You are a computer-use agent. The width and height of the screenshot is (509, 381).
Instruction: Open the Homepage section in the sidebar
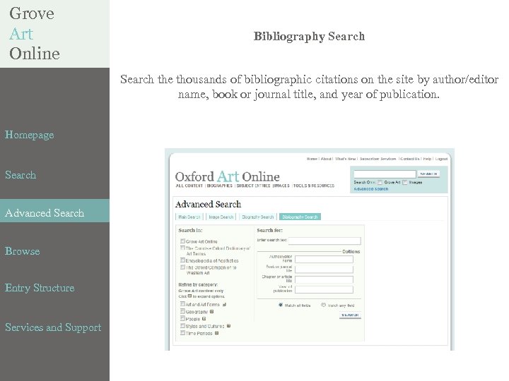[x=29, y=135]
